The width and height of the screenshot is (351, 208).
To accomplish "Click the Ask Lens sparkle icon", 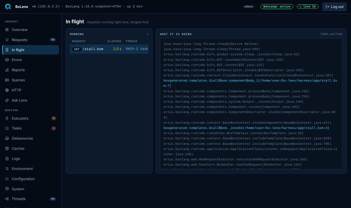I will pyautogui.click(x=7, y=100).
